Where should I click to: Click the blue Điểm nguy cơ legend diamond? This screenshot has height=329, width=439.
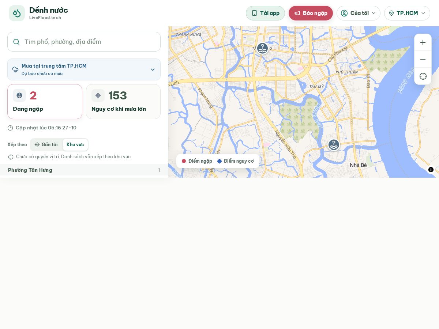[x=219, y=161]
